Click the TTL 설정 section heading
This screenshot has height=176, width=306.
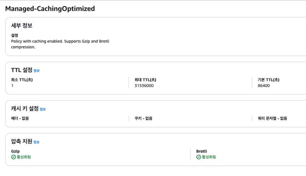coord(22,70)
